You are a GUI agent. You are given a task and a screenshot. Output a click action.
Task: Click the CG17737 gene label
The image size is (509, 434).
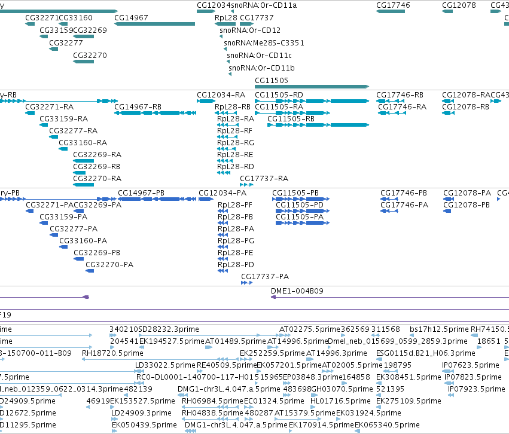pos(257,18)
